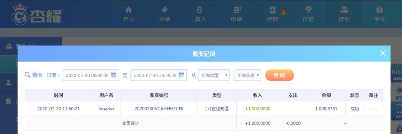Open the 管理 people icon
Screen dimensions: 402x134
[x=344, y=10]
